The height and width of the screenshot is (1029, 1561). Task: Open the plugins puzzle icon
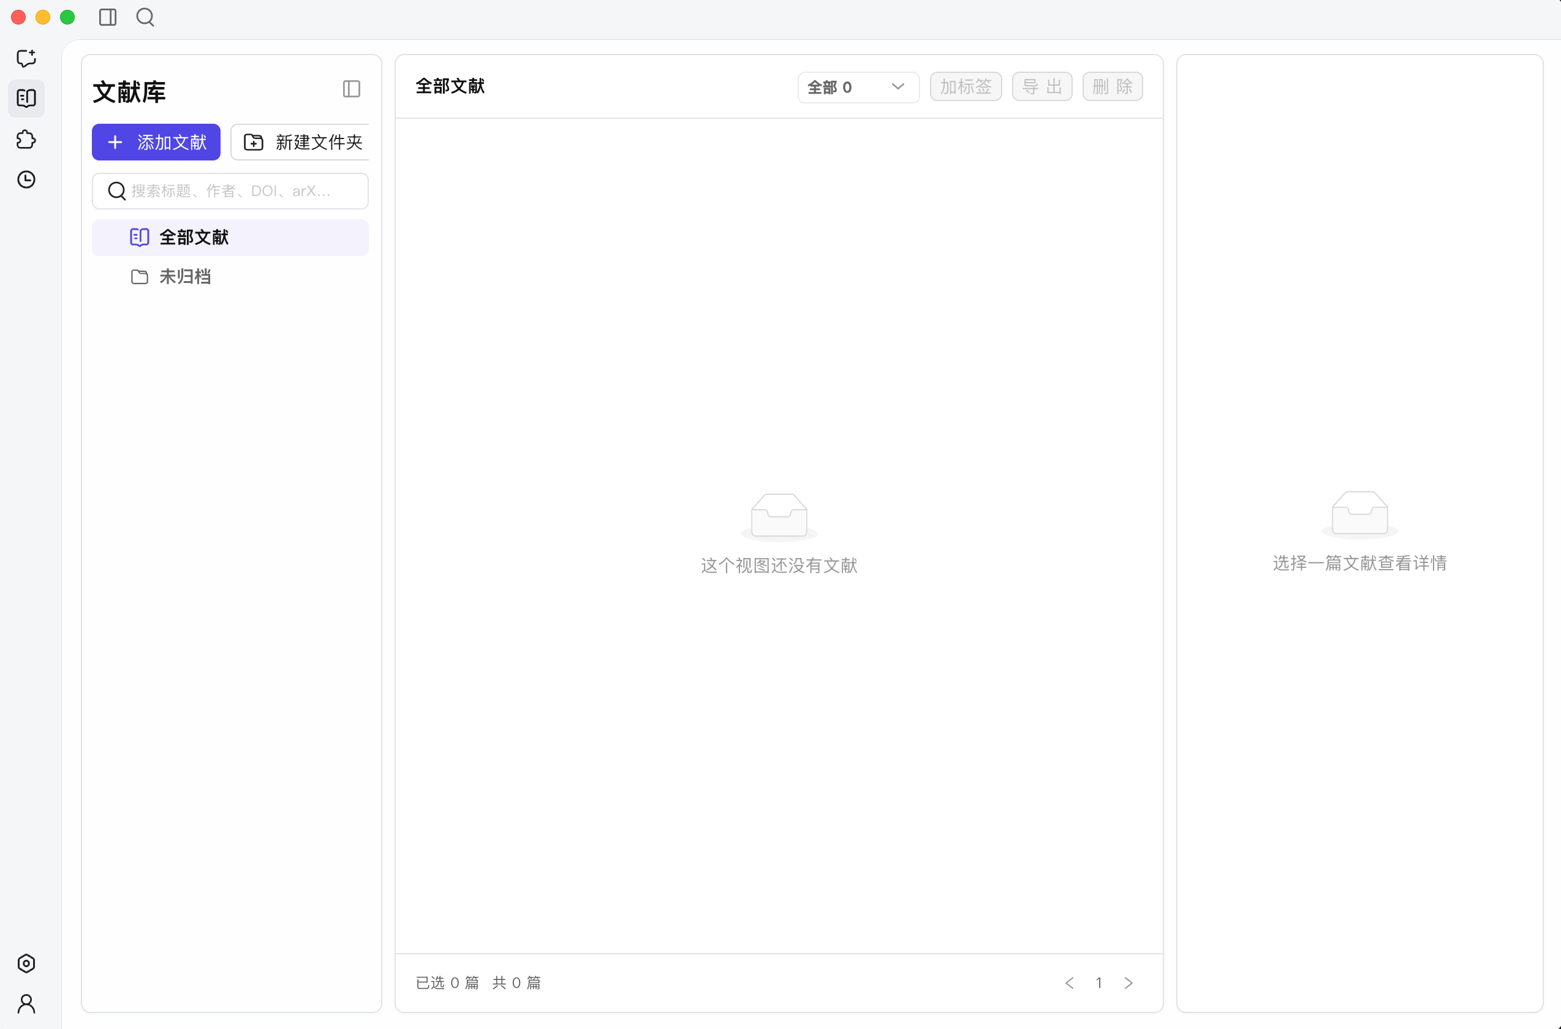point(26,139)
